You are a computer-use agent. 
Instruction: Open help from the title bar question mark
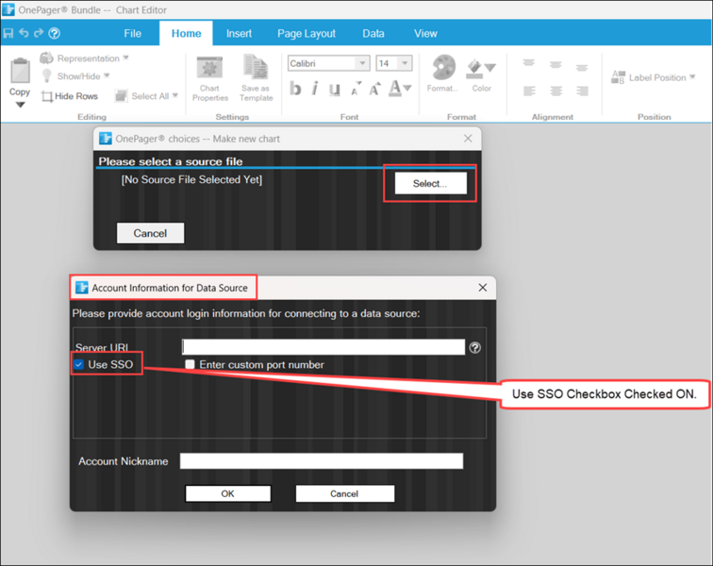[54, 33]
